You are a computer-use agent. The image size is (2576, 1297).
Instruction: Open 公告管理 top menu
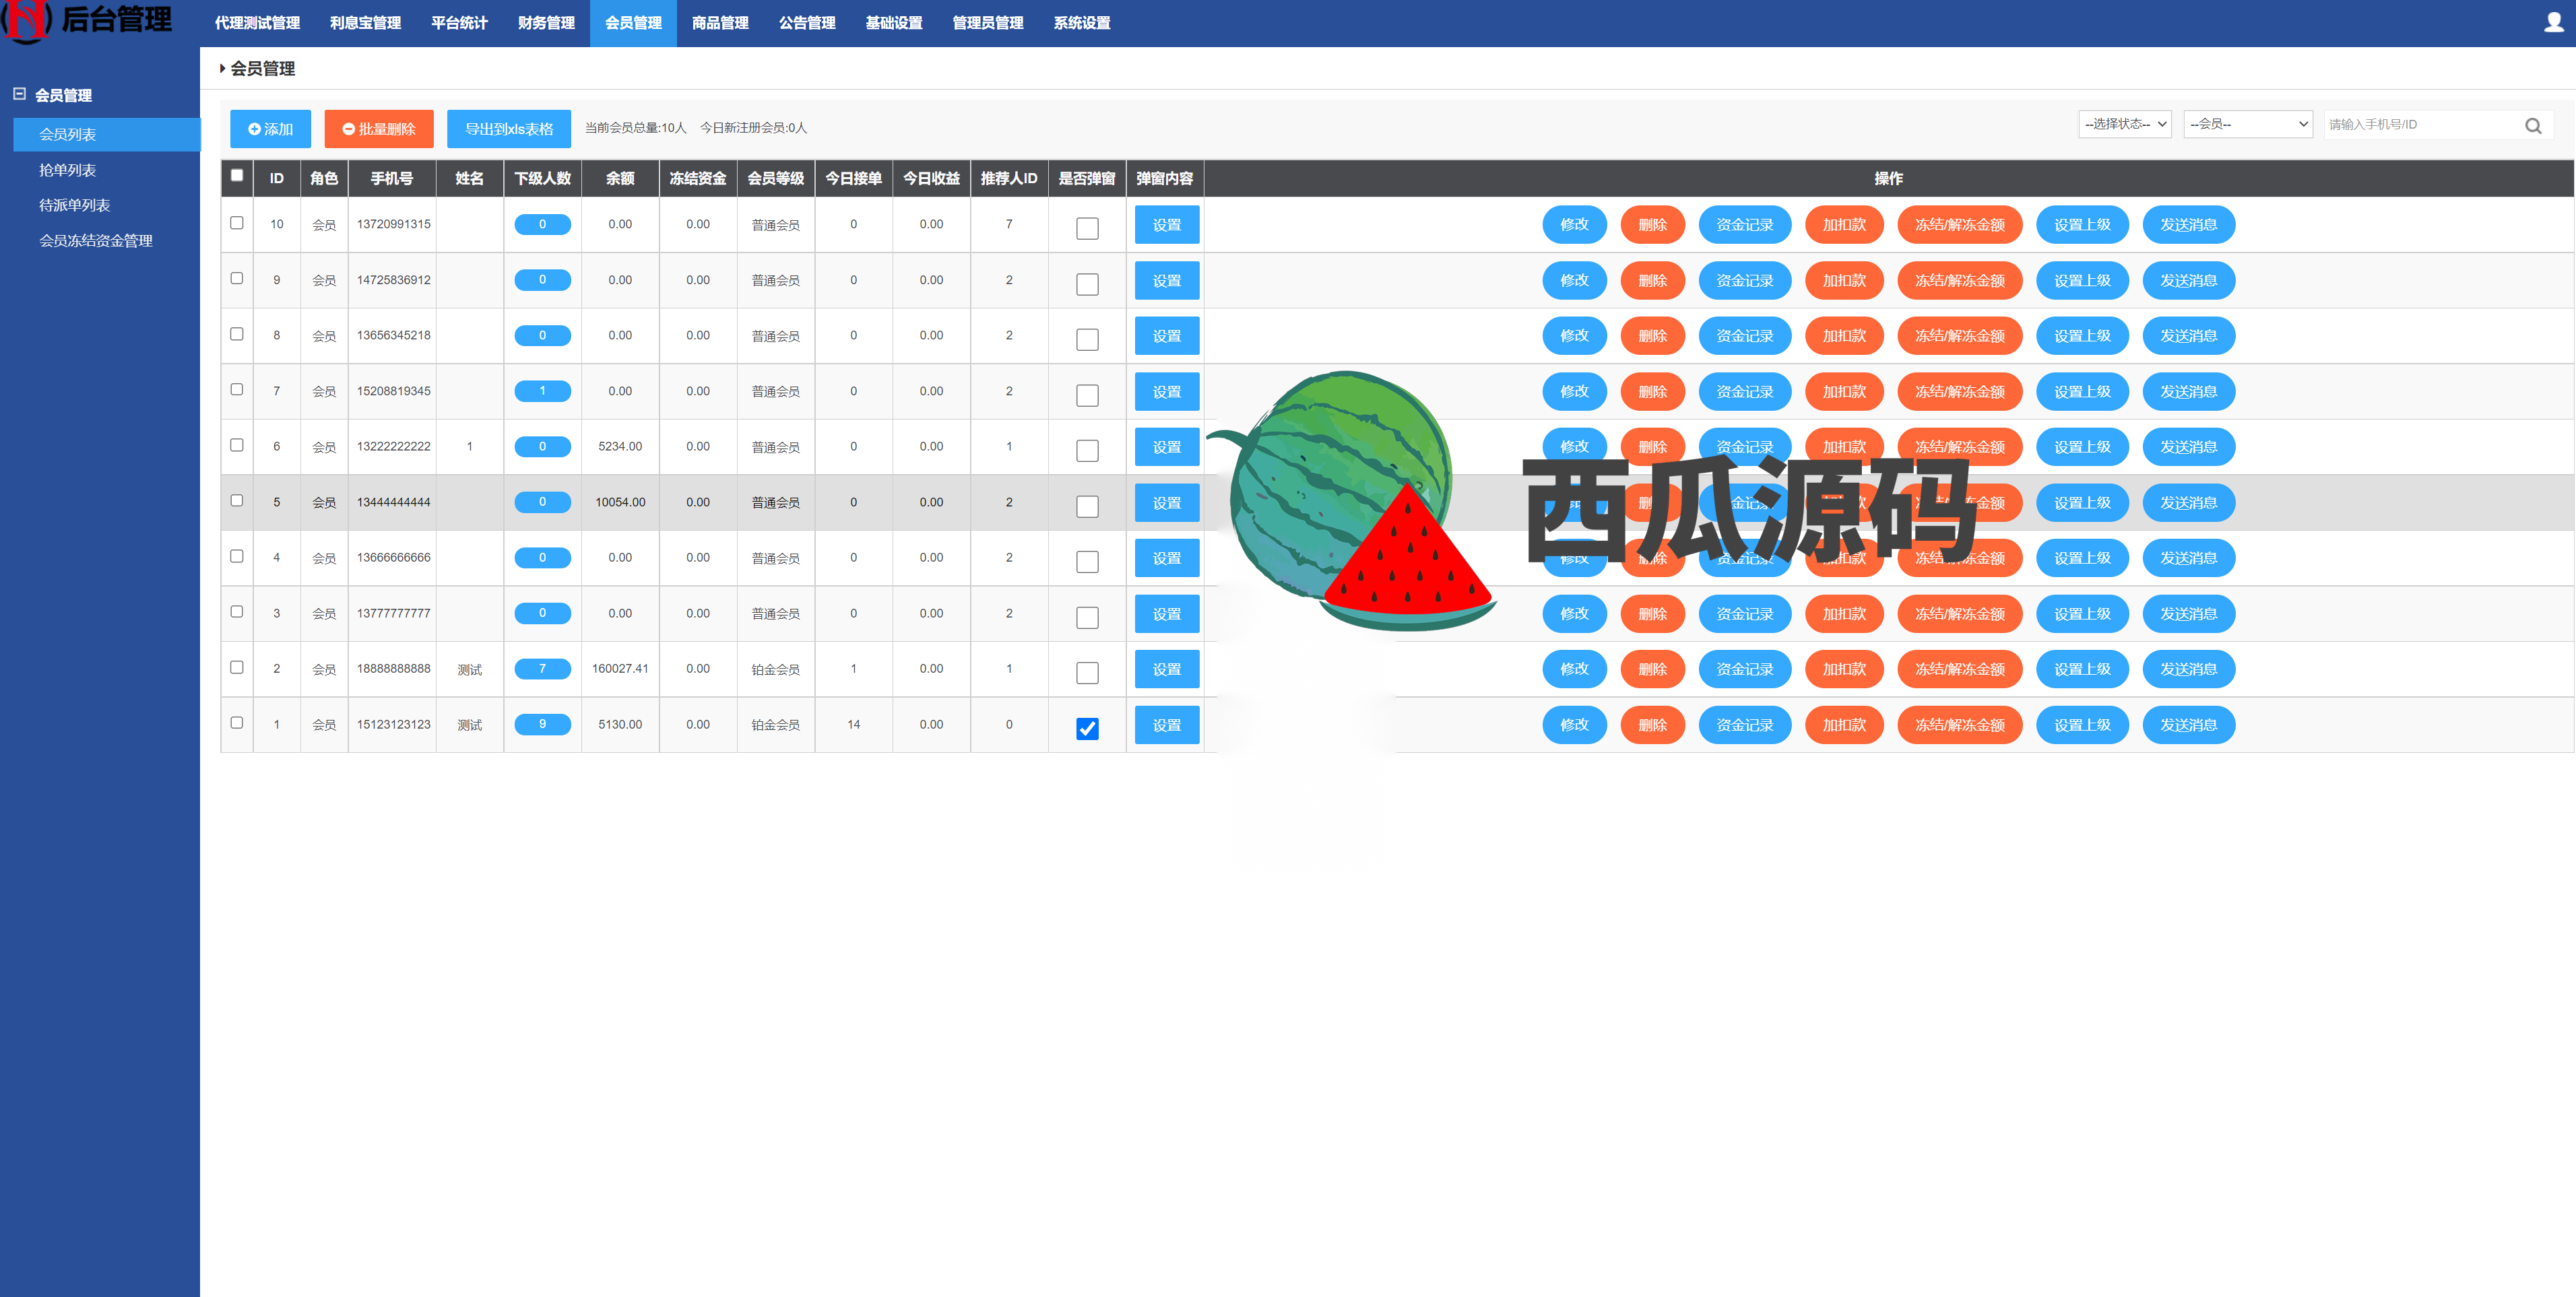[x=807, y=23]
